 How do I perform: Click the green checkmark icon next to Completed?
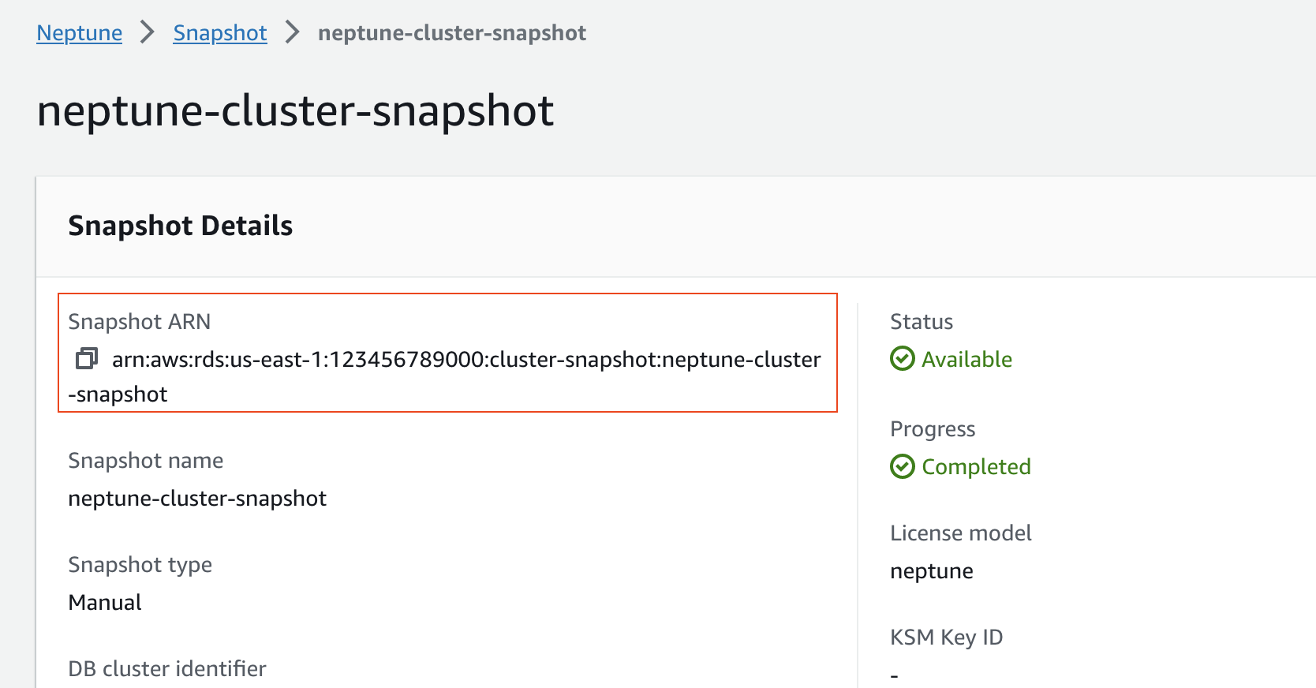click(902, 466)
